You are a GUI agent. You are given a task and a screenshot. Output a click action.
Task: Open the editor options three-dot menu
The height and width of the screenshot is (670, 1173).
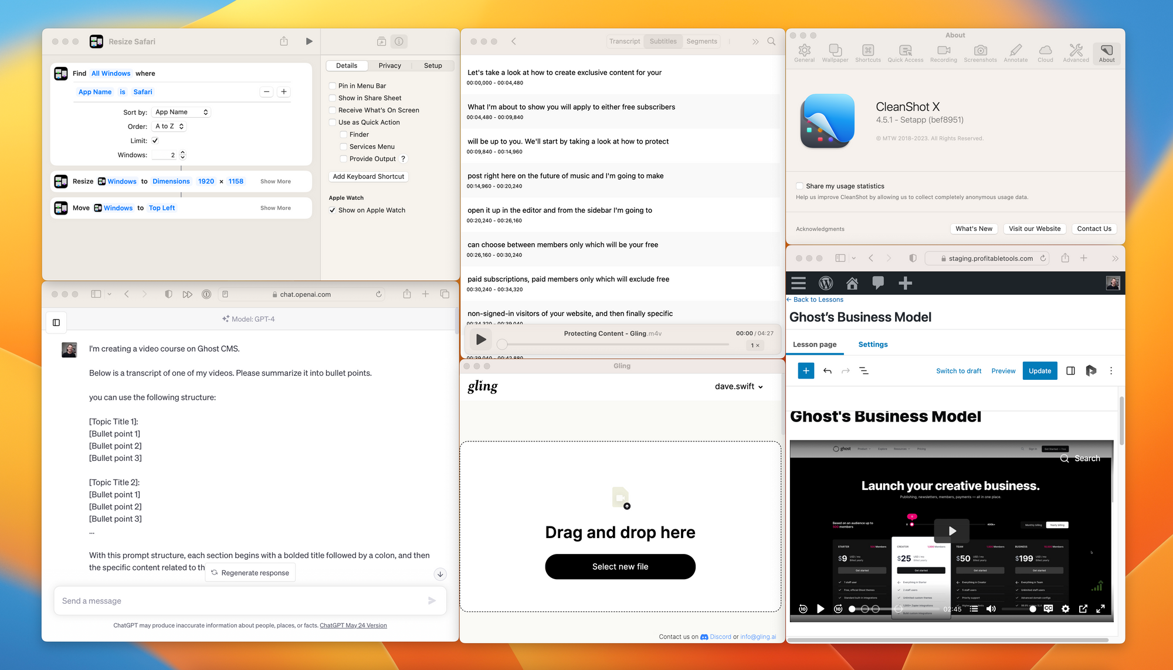1111,371
